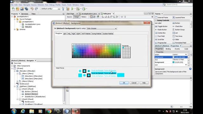The height and width of the screenshot is (114, 203).
Task: Pick the Toggle Button palette component
Action: pos(161,26)
